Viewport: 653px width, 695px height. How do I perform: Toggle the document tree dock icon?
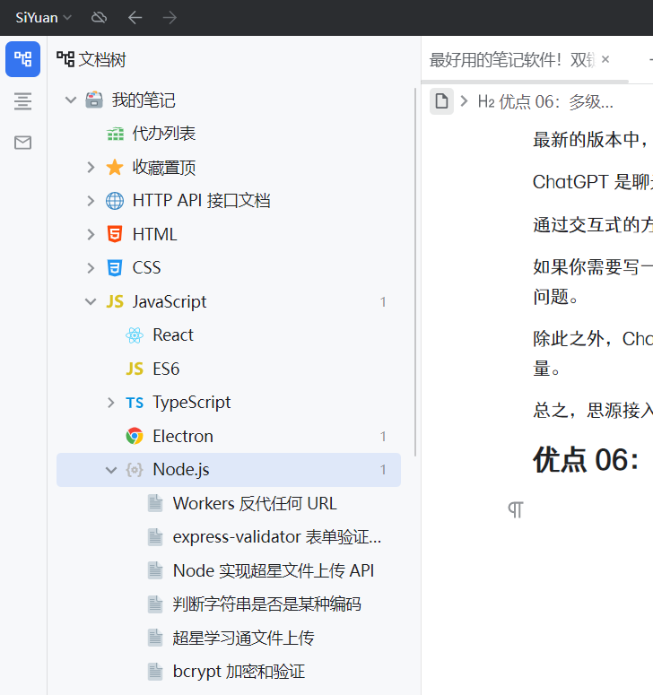click(x=22, y=59)
